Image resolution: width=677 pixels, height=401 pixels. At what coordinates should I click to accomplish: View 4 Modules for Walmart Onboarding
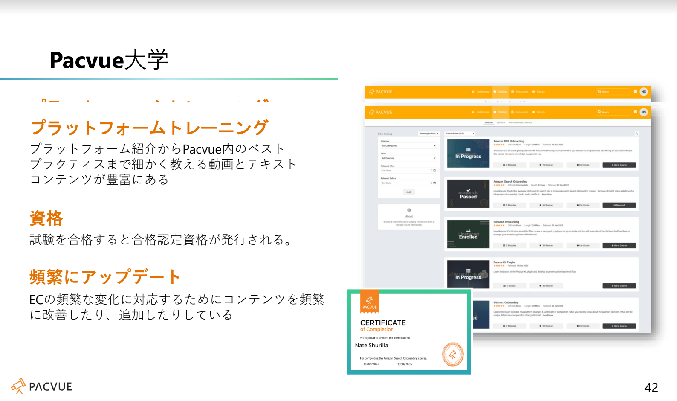coord(510,326)
